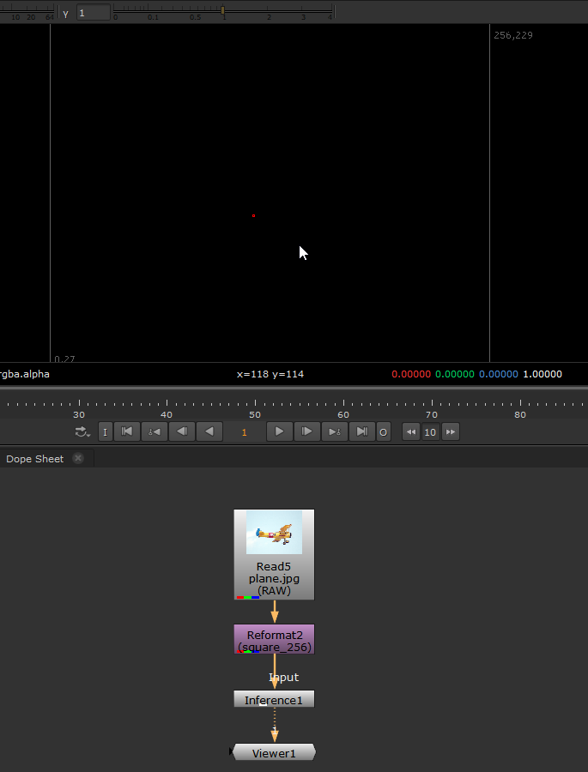Step forward one frame
588x772 pixels.
[x=307, y=431]
